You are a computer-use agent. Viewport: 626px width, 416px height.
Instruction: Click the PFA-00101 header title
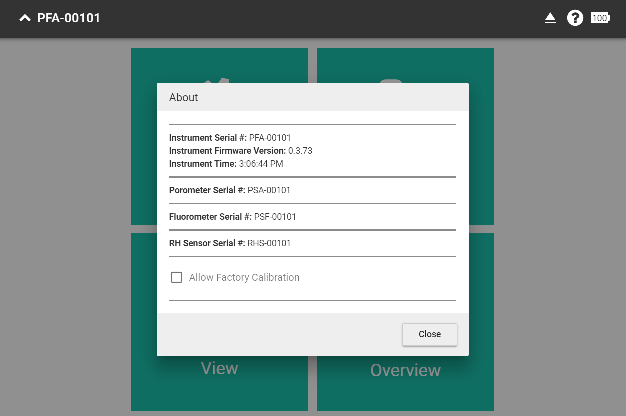69,18
